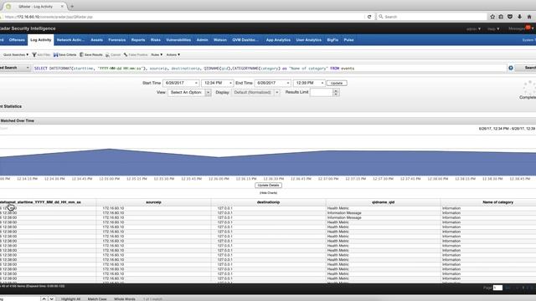Screen dimensions: 536x301
Task: Switch to the Network Activity tab
Action: [x=70, y=40]
